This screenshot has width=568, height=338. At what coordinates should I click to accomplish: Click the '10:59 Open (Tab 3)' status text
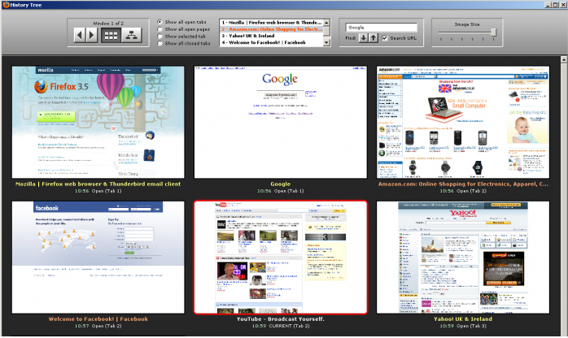pyautogui.click(x=463, y=326)
